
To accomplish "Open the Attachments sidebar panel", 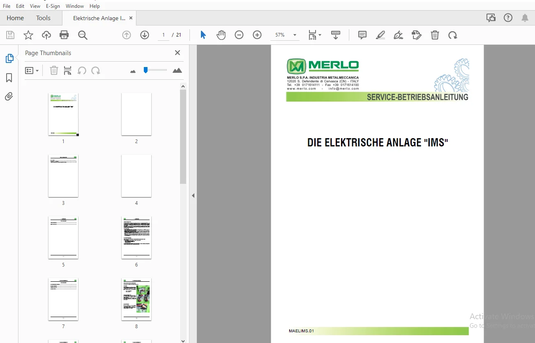I will (9, 97).
